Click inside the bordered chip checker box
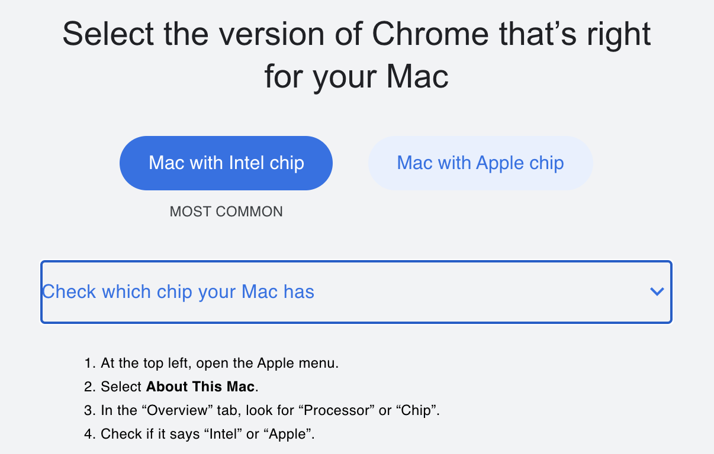714x454 pixels. pyautogui.click(x=355, y=291)
